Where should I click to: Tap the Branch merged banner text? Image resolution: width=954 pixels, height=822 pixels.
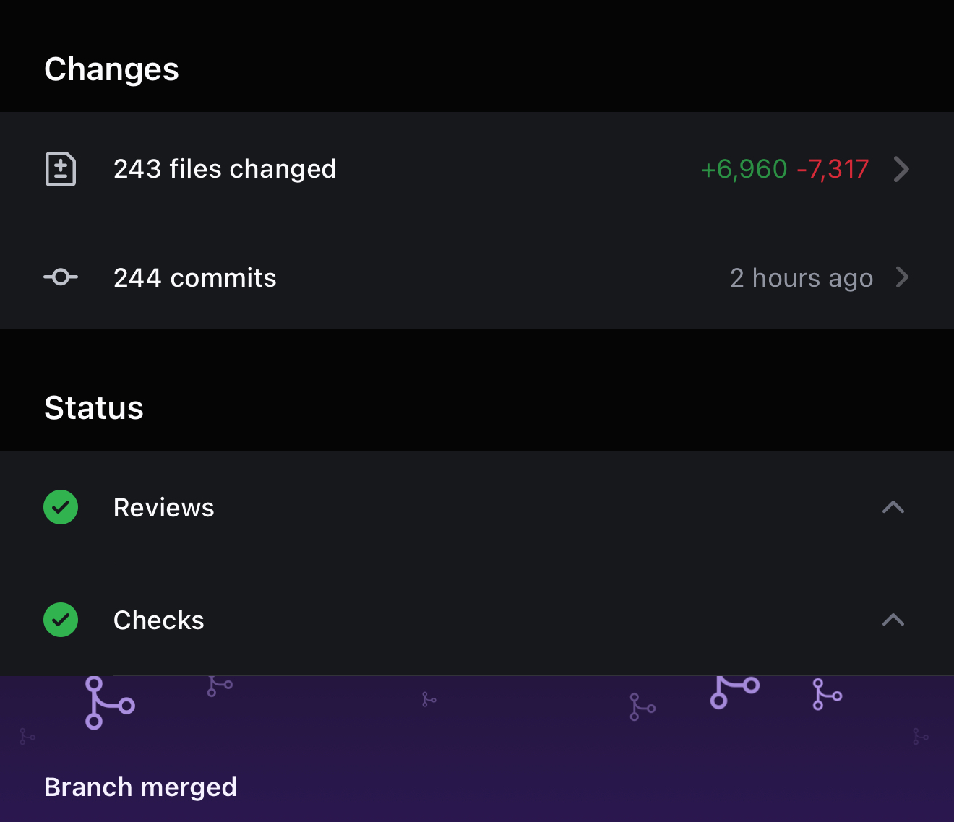pyautogui.click(x=141, y=787)
